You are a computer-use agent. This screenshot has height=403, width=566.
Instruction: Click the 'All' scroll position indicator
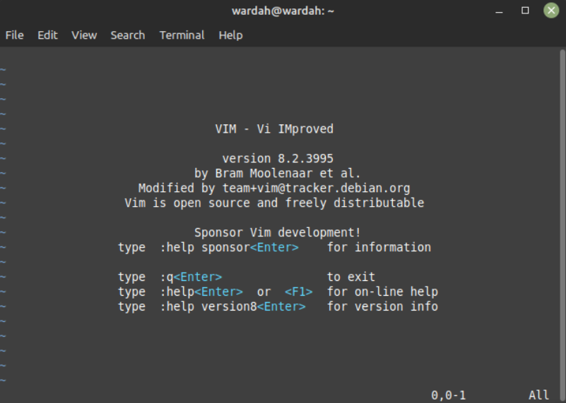coord(539,395)
